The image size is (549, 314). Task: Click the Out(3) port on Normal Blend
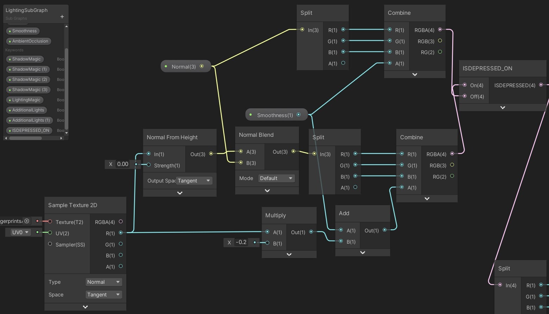pyautogui.click(x=293, y=152)
